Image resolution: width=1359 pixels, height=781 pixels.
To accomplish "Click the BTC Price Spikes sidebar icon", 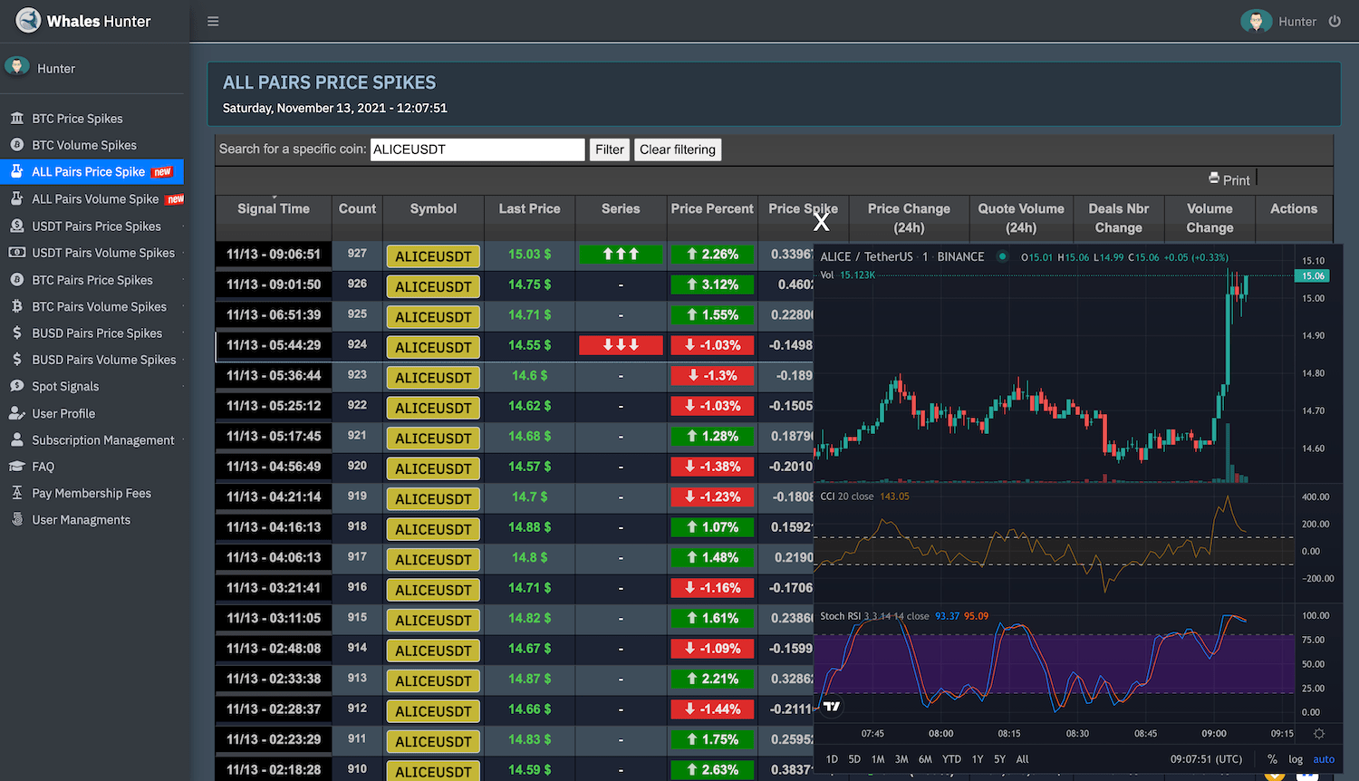I will click(17, 119).
